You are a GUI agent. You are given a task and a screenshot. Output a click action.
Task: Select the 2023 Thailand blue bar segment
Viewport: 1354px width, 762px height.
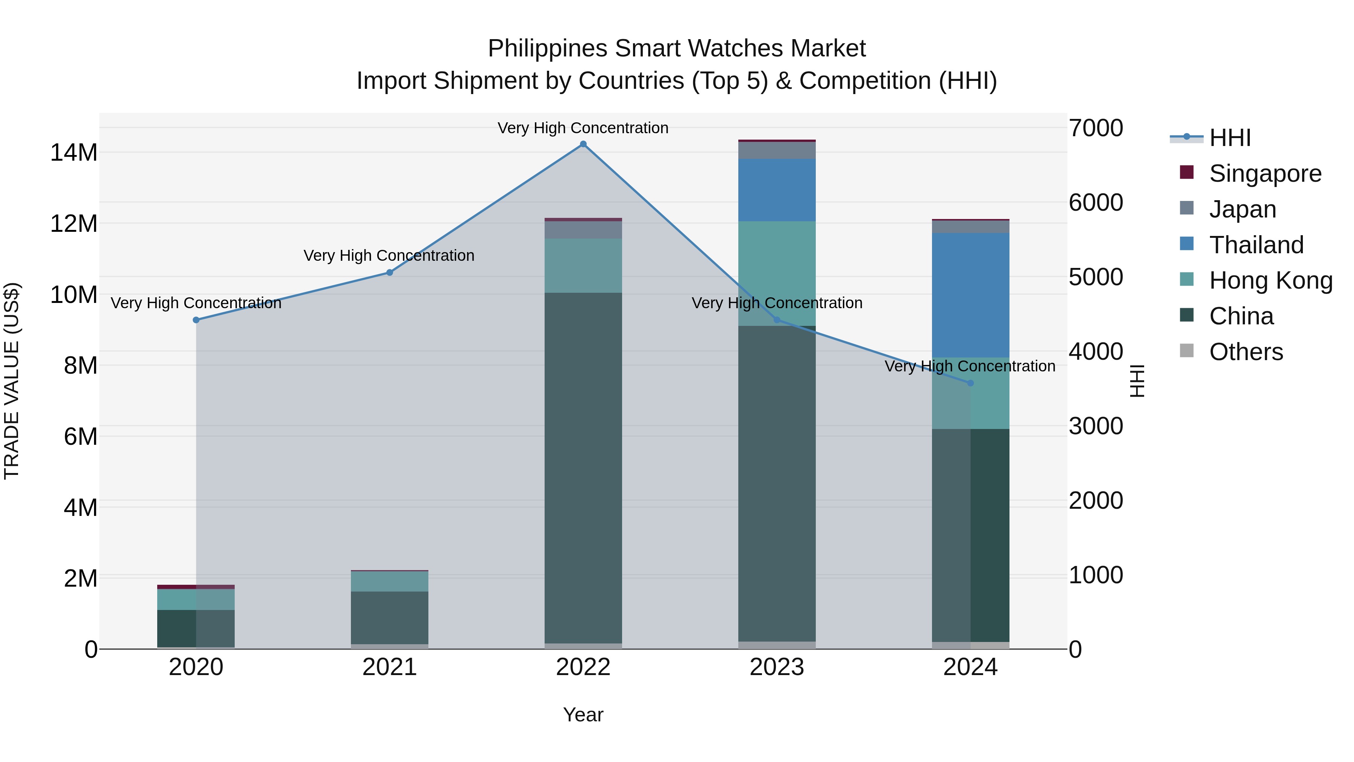(x=777, y=190)
